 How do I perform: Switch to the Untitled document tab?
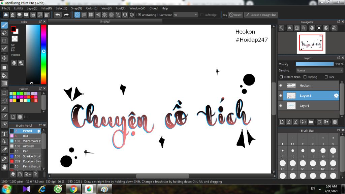point(105,22)
